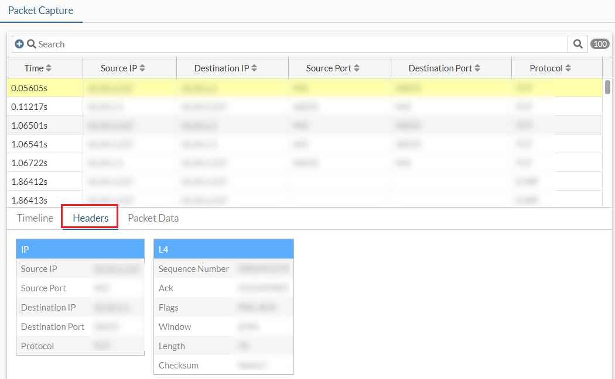This screenshot has height=379, width=615.
Task: Click the blue L4 header panel title
Action: pos(223,249)
